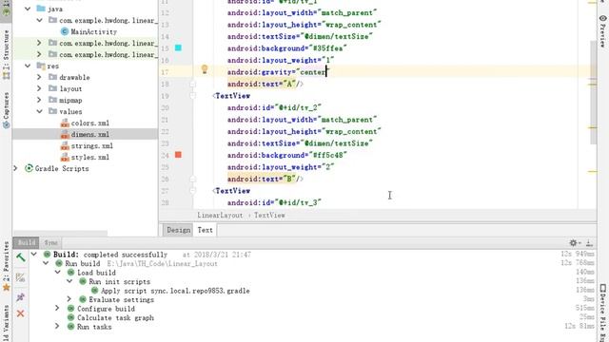Select the Sync tab in bottom panel
The height and width of the screenshot is (342, 609).
coord(50,243)
